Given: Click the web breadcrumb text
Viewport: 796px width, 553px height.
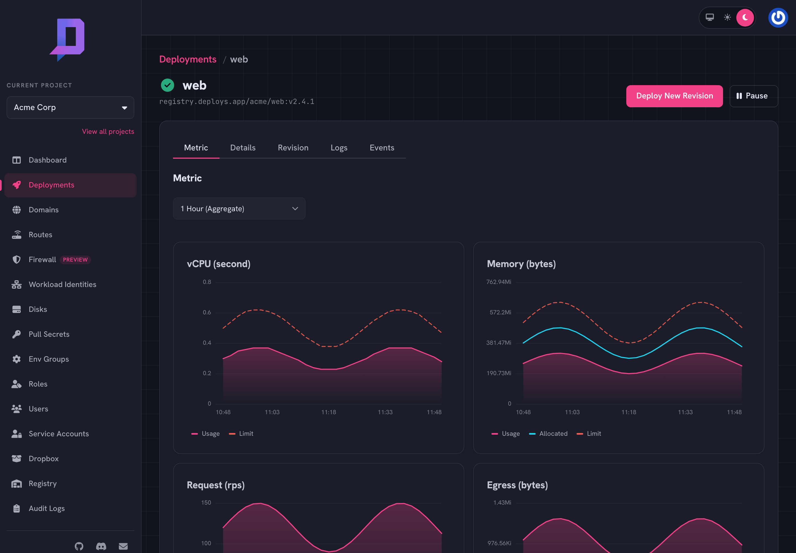Looking at the screenshot, I should (239, 59).
